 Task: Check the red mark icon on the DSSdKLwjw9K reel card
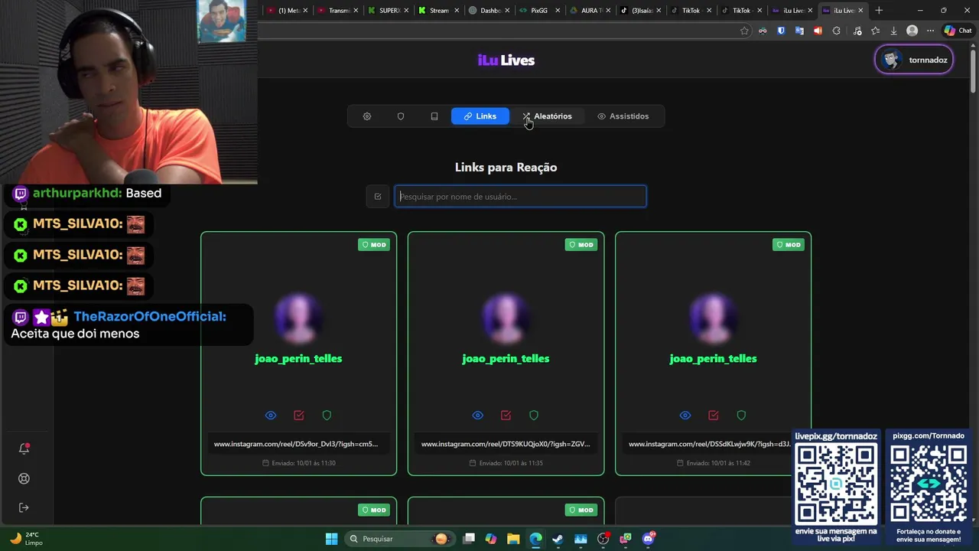(714, 416)
